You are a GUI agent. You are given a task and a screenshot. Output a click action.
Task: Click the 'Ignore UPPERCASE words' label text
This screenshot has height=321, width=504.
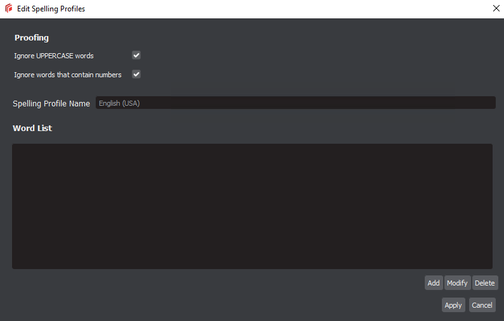pyautogui.click(x=54, y=56)
